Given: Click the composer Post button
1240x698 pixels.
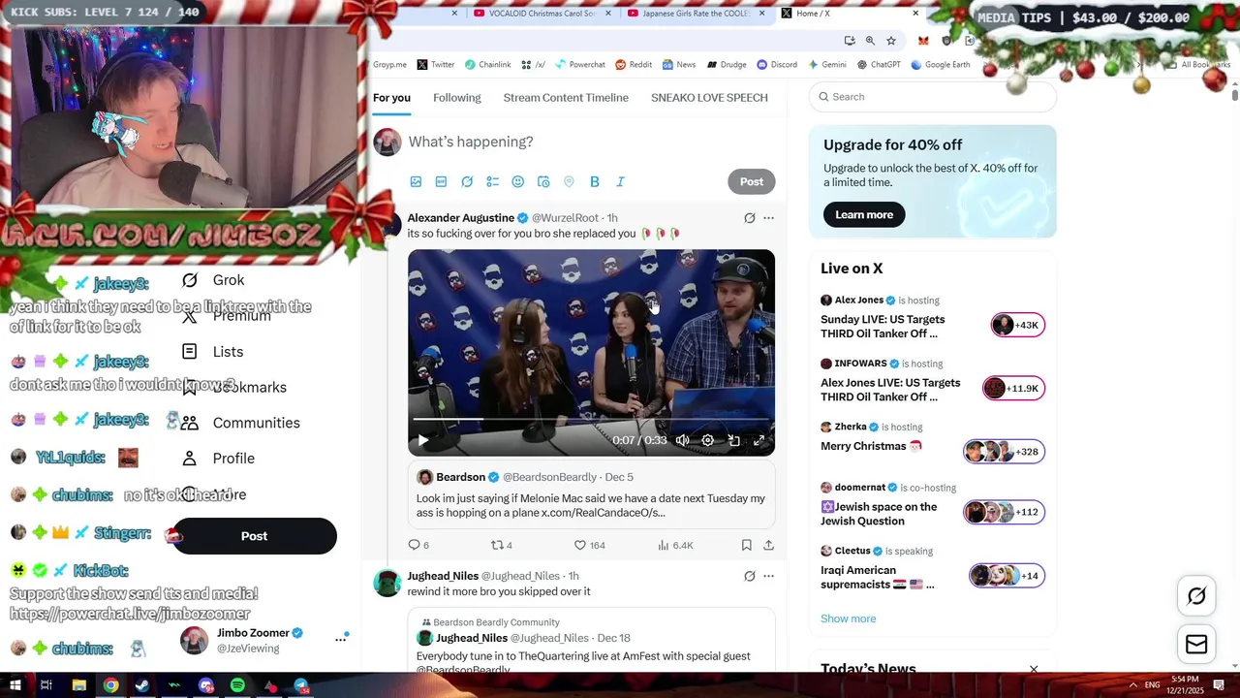Looking at the screenshot, I should pos(752,181).
